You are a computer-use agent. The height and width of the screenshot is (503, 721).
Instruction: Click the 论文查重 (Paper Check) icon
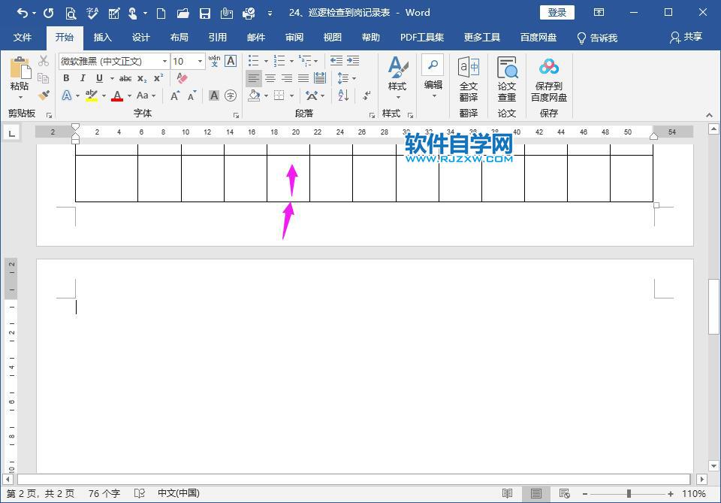507,68
